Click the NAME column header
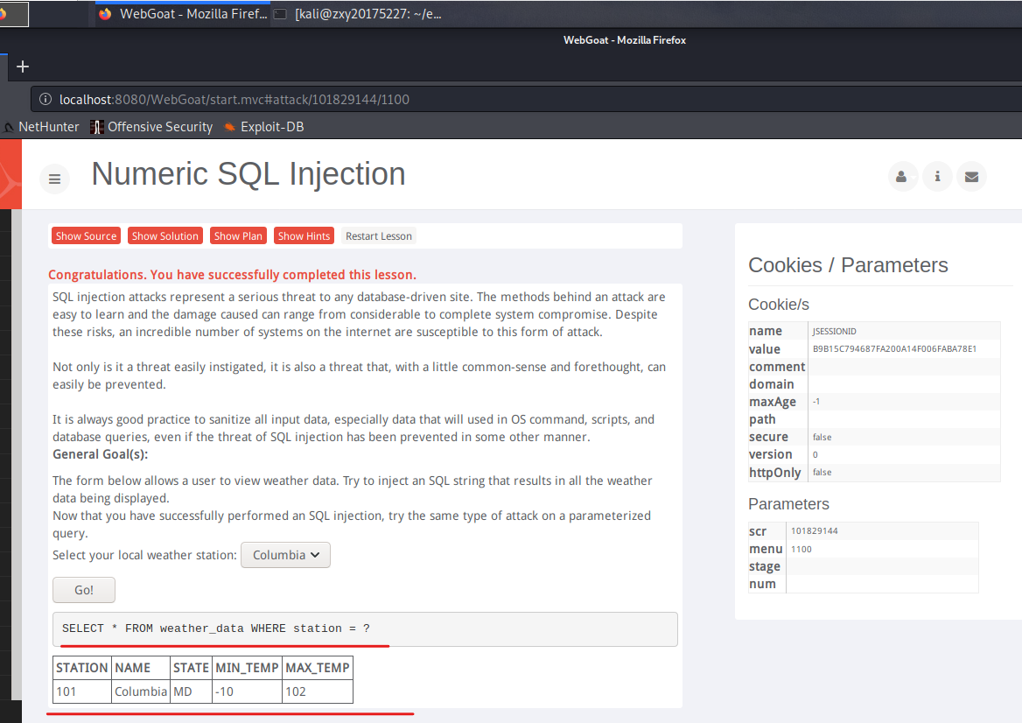Screen dimensions: 1022x723 click(141, 668)
